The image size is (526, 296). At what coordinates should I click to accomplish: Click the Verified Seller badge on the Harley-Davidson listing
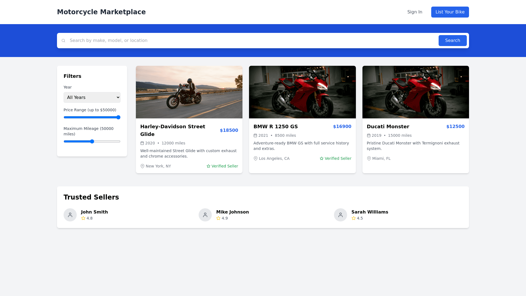[x=222, y=166]
